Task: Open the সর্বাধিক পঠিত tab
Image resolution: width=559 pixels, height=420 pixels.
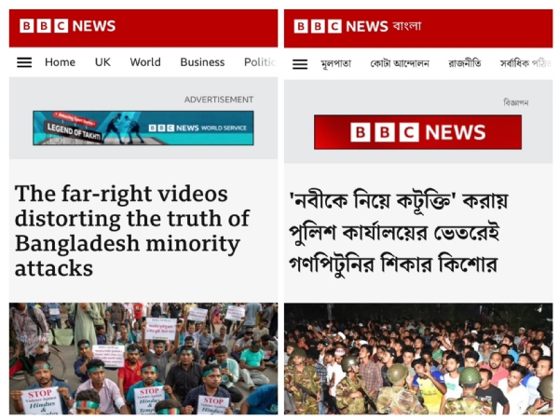Action: point(525,63)
